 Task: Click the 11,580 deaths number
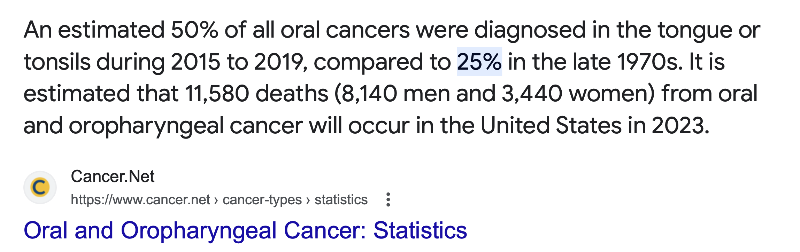(x=217, y=94)
